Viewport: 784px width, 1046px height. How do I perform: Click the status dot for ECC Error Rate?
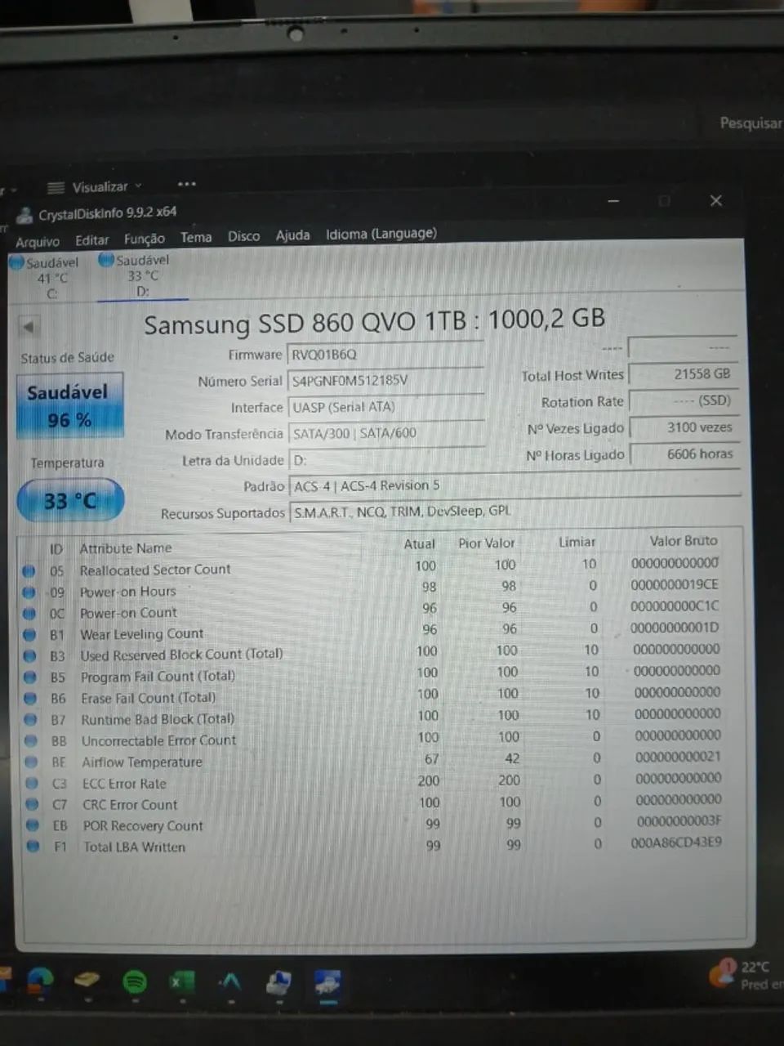(32, 784)
